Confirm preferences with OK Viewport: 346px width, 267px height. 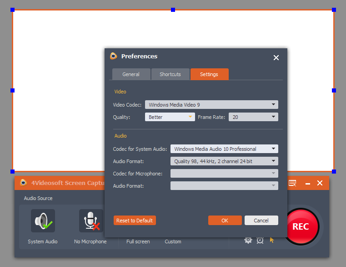225,221
